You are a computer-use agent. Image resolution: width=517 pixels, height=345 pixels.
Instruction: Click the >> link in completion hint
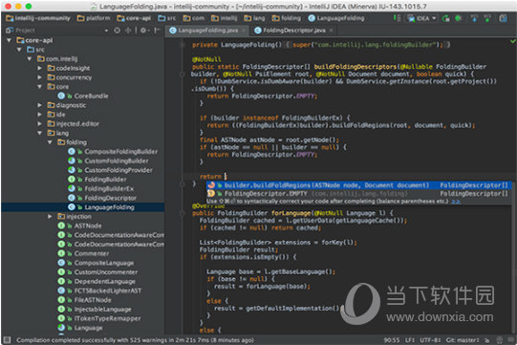coord(456,202)
